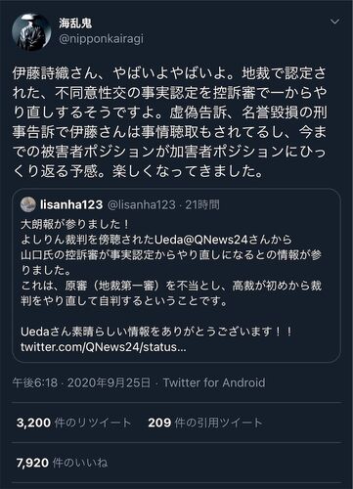Viewport: 353px width, 489px height.
Task: Open the twitter.com/QNews24/status link
Action: point(104,347)
